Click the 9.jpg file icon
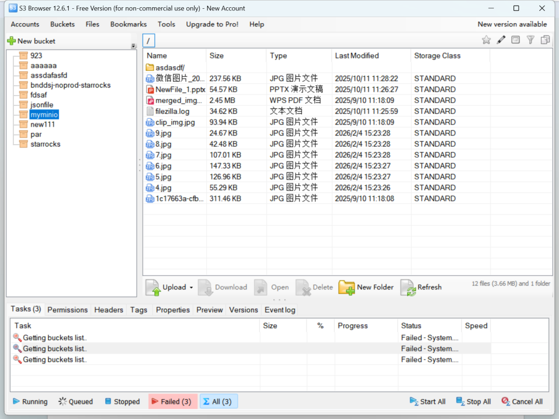Image resolution: width=559 pixels, height=419 pixels. [150, 133]
